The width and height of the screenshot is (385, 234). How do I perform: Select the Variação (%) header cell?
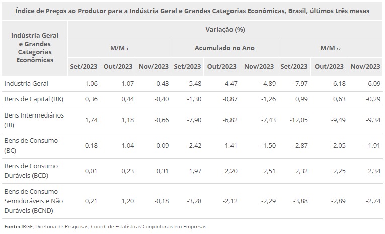225,29
